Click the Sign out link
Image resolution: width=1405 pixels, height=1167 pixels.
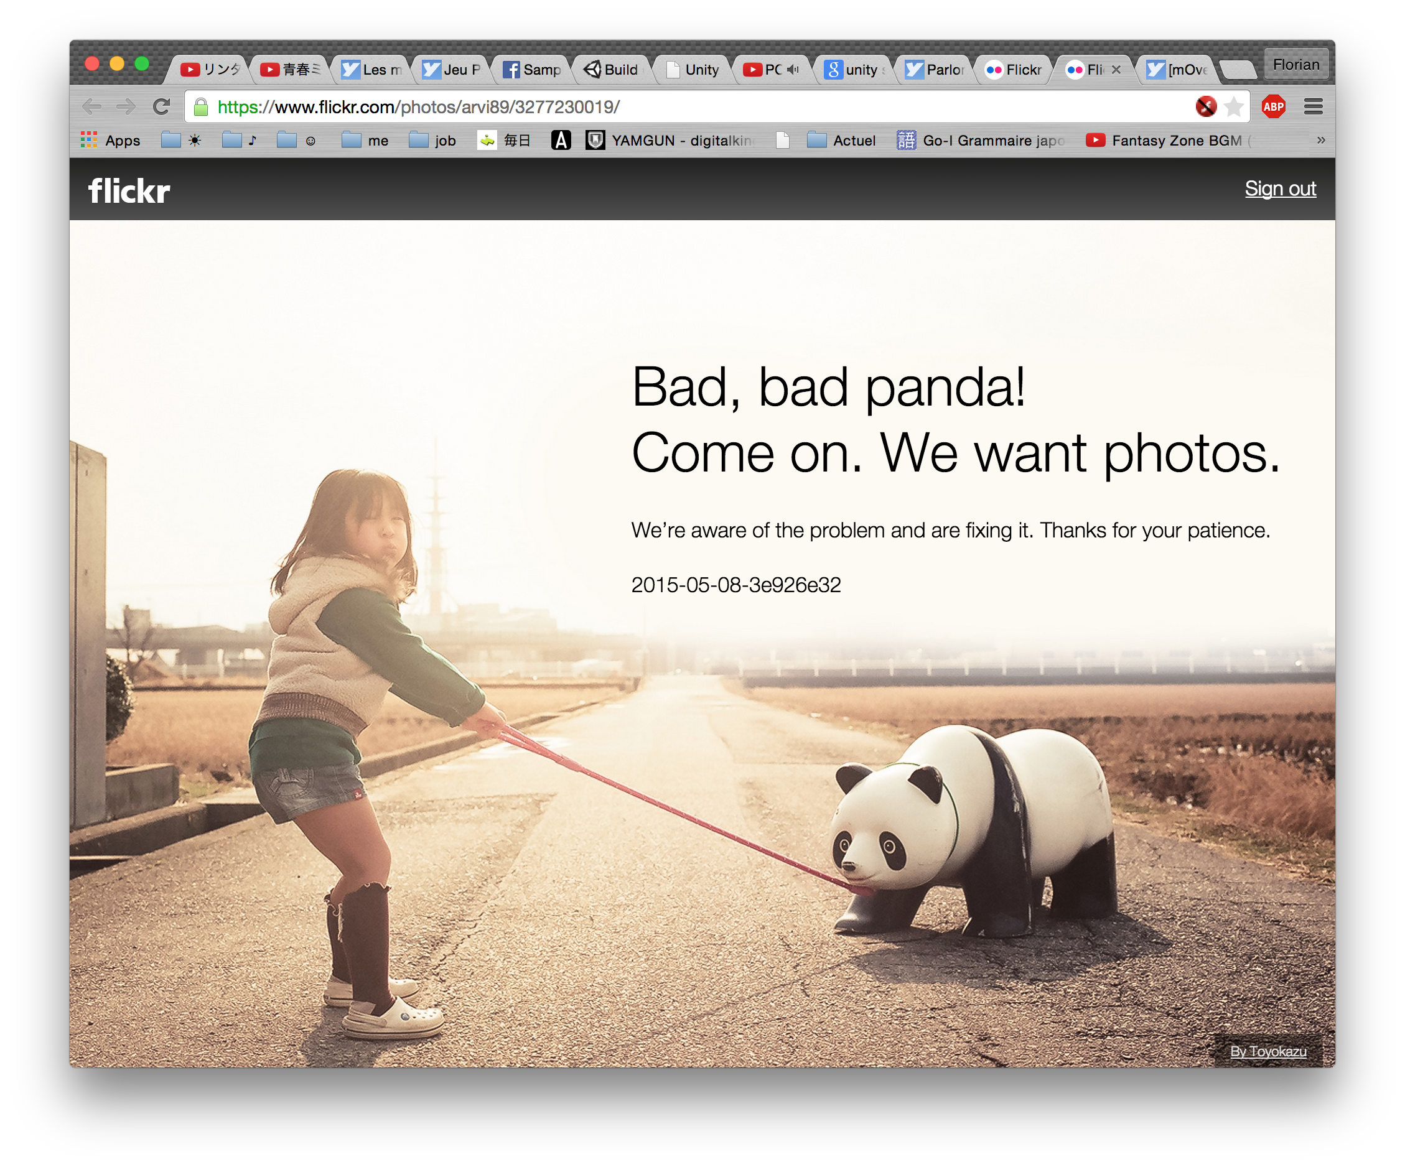(1280, 189)
